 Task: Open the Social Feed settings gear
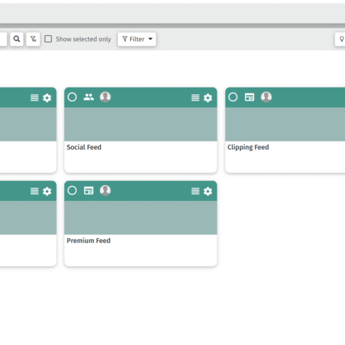(208, 98)
